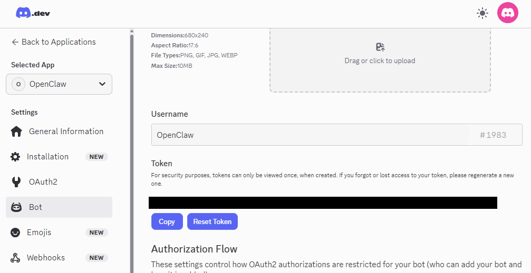
Task: Click the Bot robot icon
Action: pos(16,207)
